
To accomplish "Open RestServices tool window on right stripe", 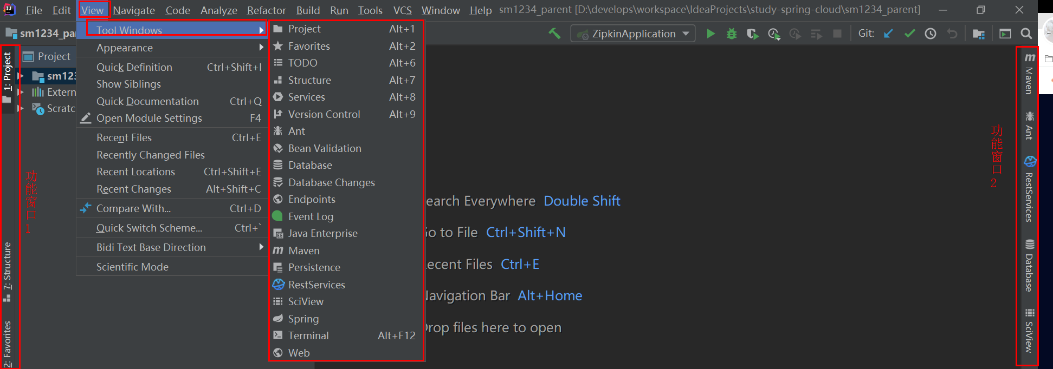I will click(x=1029, y=189).
